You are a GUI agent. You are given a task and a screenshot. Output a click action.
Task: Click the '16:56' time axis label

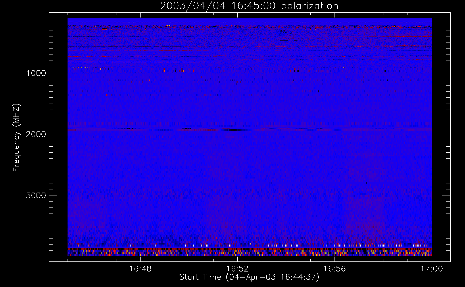(x=335, y=269)
